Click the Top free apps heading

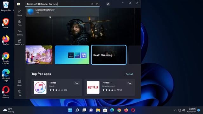point(41,74)
